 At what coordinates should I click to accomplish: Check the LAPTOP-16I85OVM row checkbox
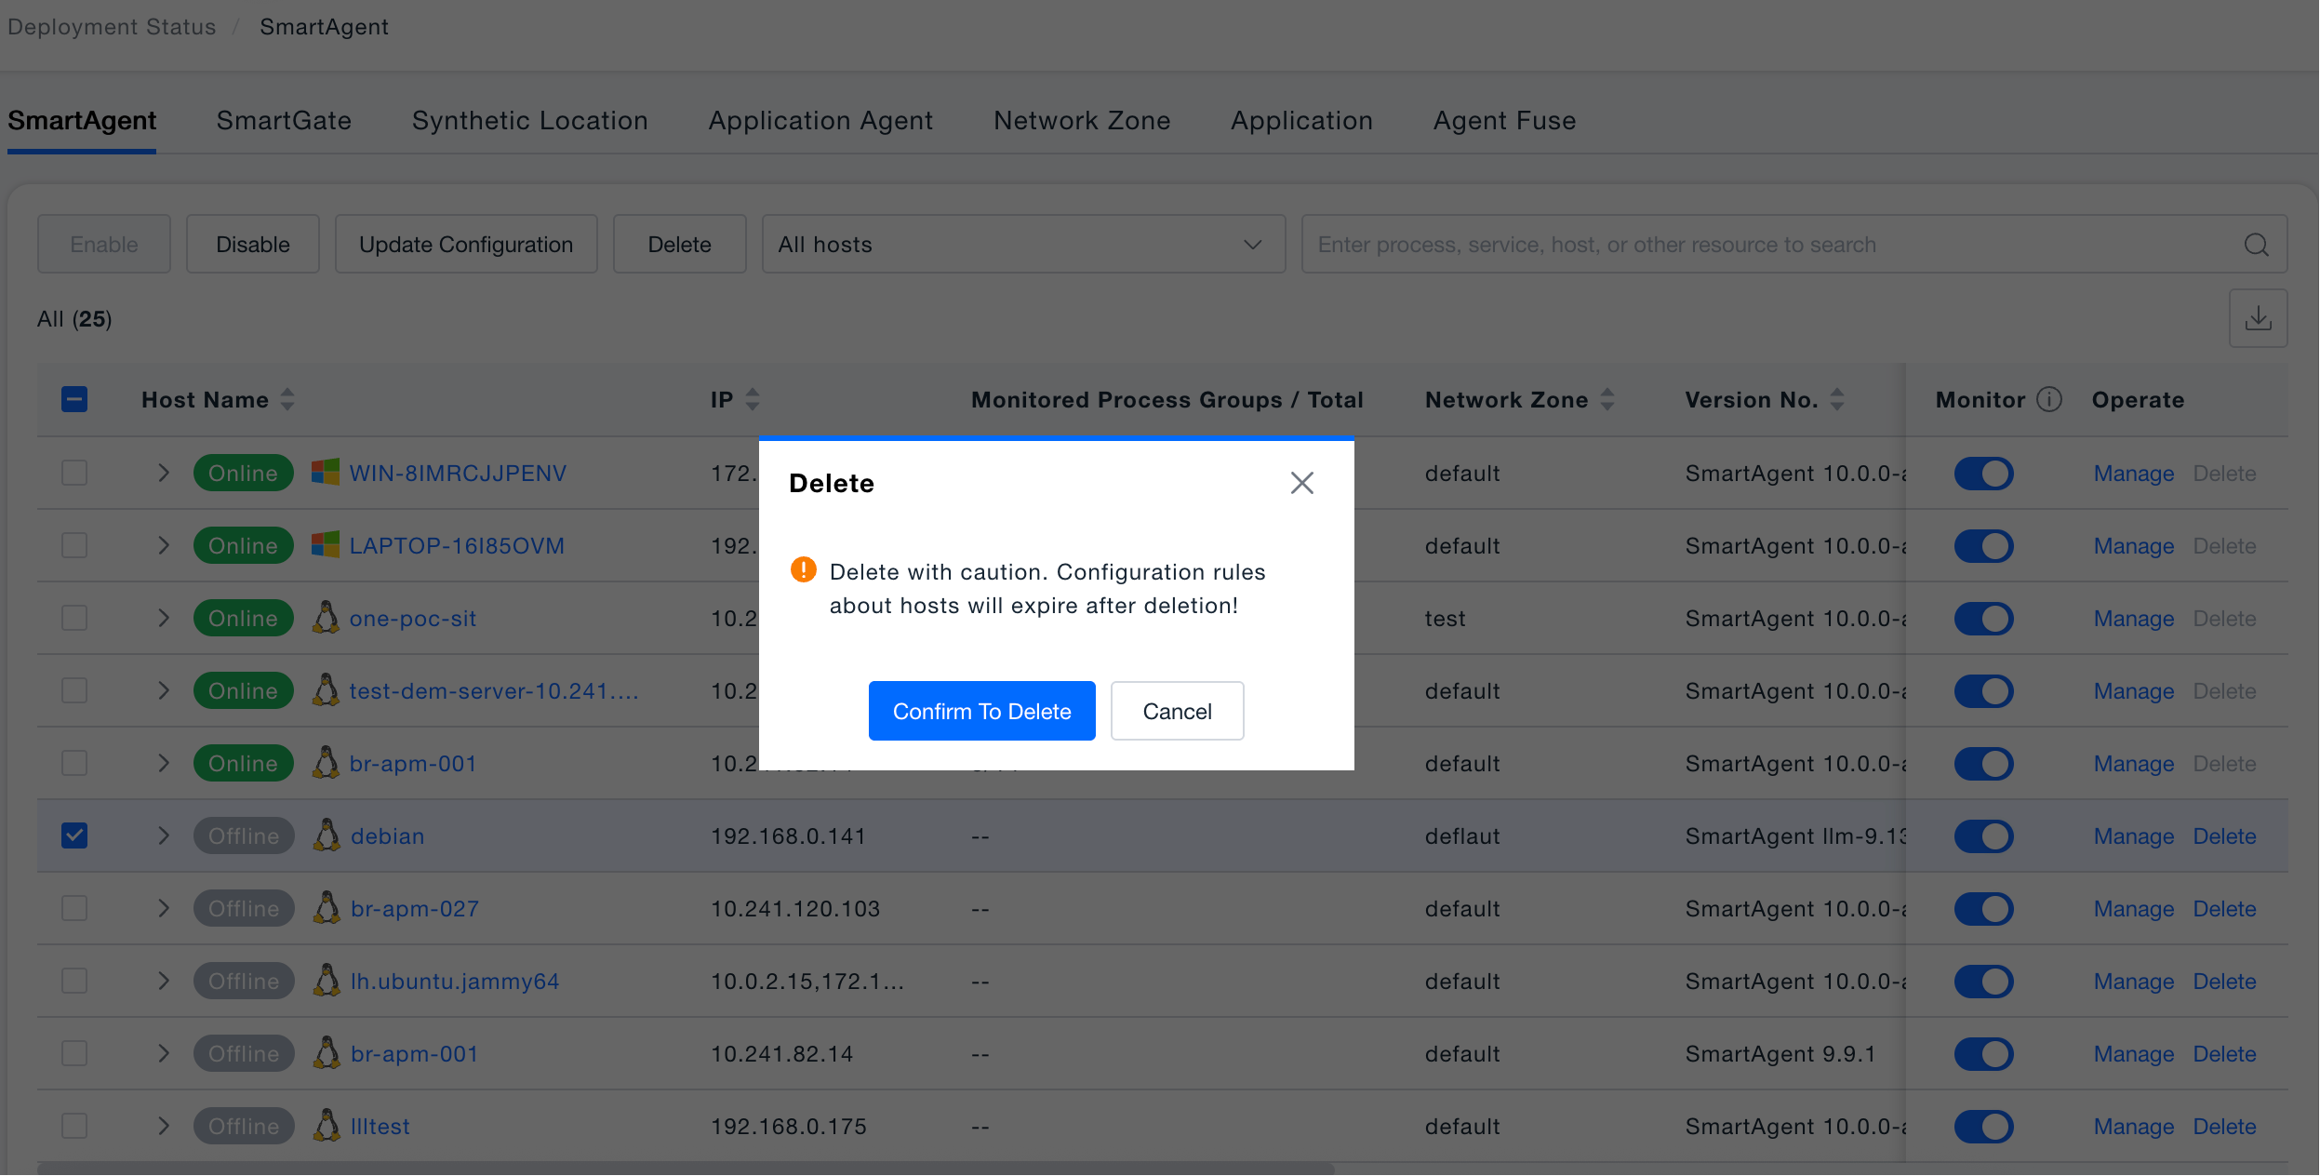74,545
